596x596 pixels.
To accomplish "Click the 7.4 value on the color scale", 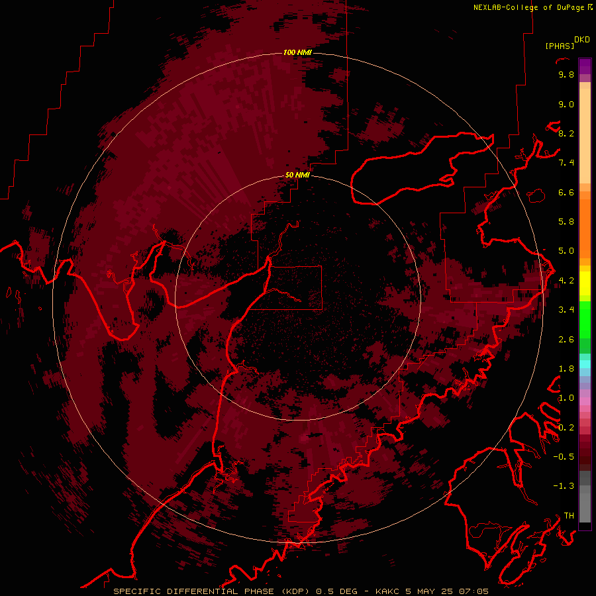I will coord(566,163).
